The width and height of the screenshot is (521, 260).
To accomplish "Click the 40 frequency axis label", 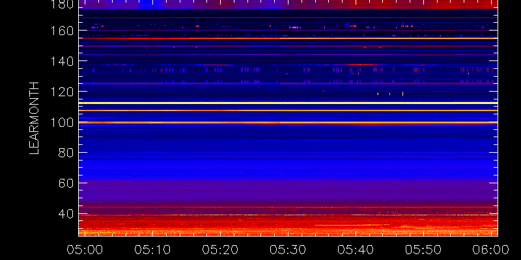I will tap(66, 214).
